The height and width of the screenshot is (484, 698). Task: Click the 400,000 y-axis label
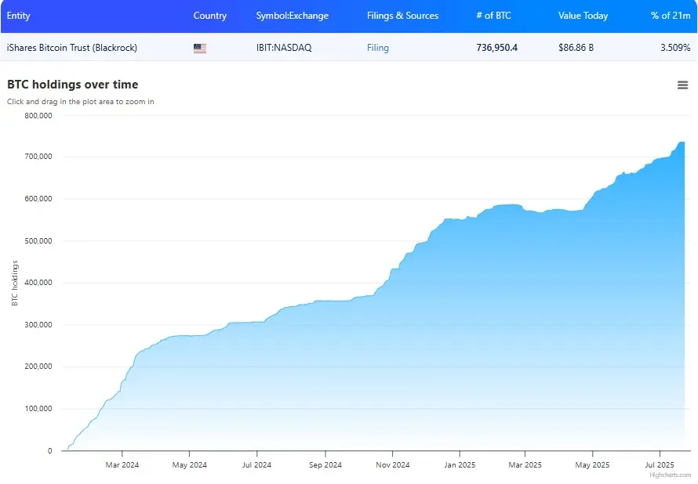click(x=38, y=283)
